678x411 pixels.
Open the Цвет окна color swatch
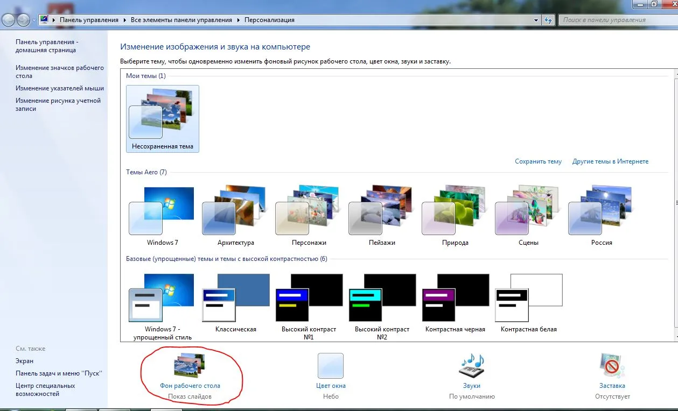tap(331, 366)
